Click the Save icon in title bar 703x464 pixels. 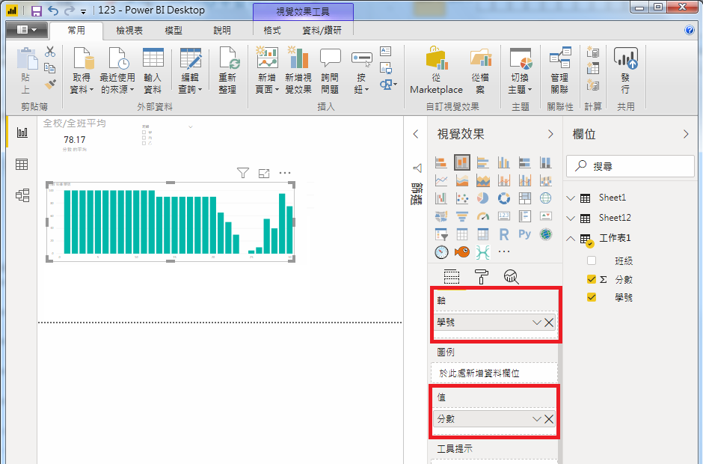pyautogui.click(x=37, y=10)
